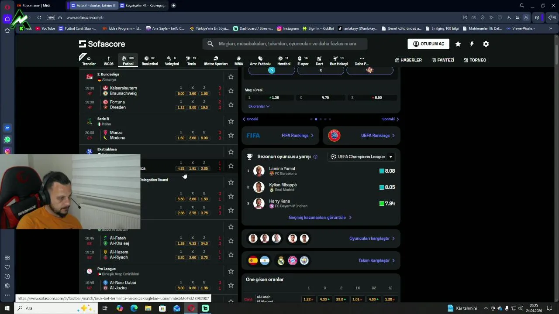
Task: Select second carousel pagination dot
Action: (316, 119)
